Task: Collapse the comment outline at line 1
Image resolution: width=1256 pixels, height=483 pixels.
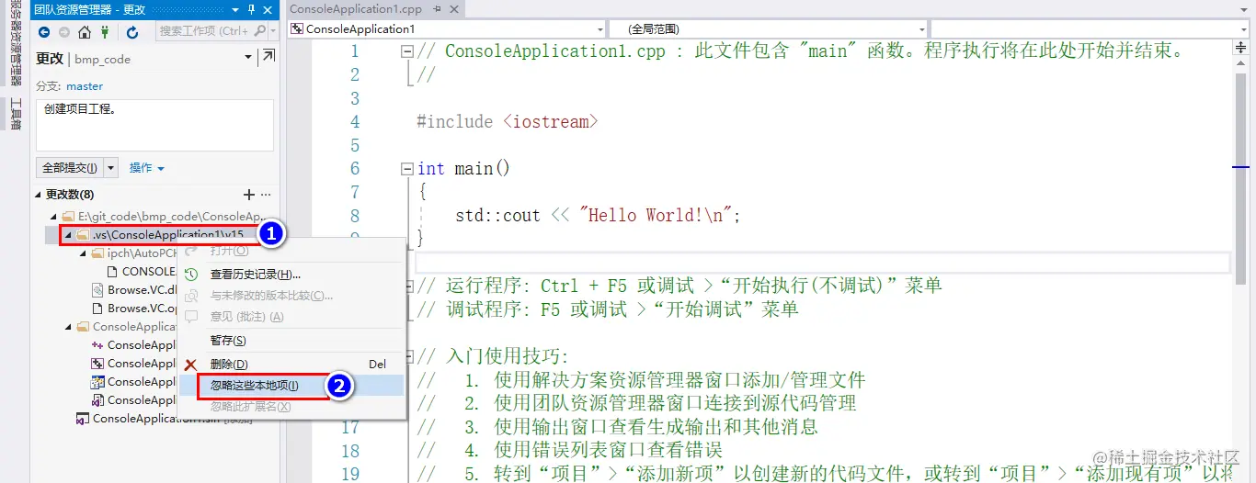Action: click(x=407, y=51)
